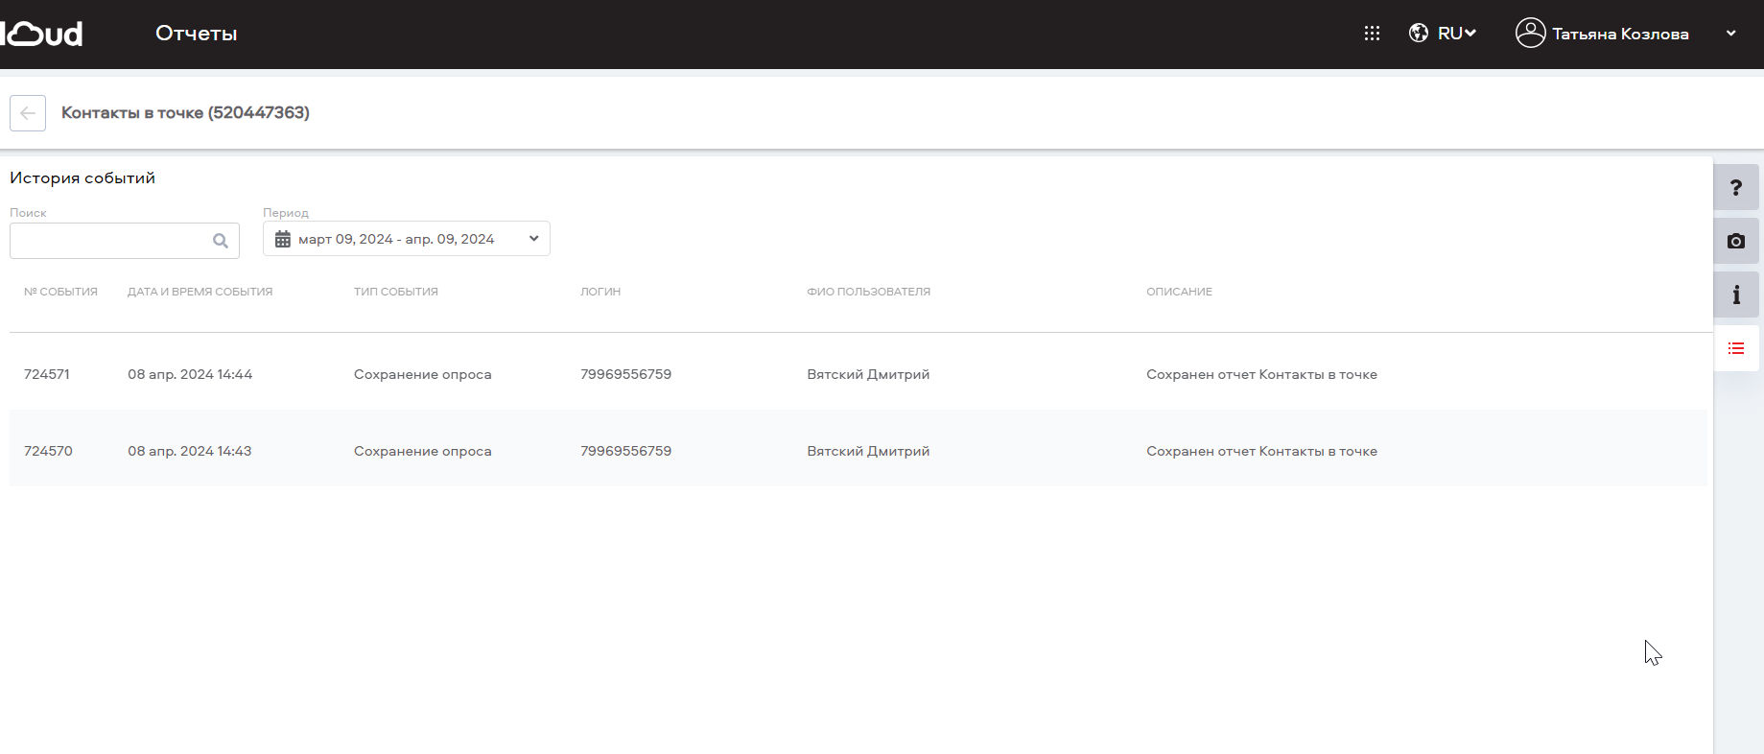The width and height of the screenshot is (1764, 754).
Task: Click description text in row 724570
Action: pos(1262,451)
